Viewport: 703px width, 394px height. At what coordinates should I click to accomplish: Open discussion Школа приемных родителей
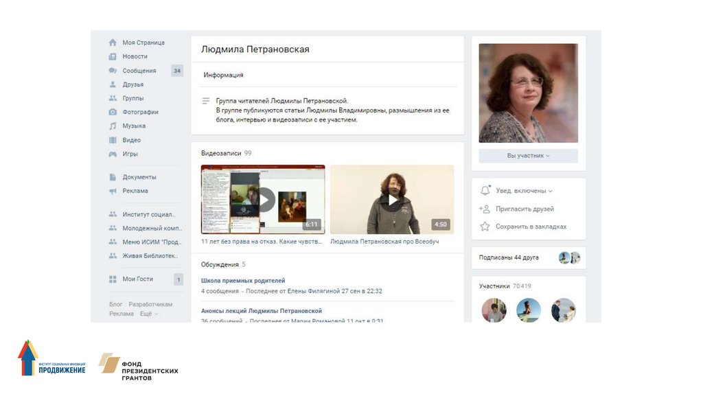243,280
